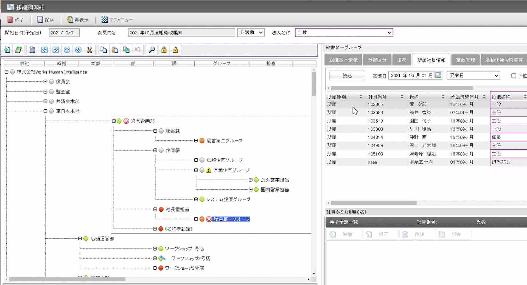
Task: Click the key icon beside ワークショップ2号店
Action: [x=162, y=258]
